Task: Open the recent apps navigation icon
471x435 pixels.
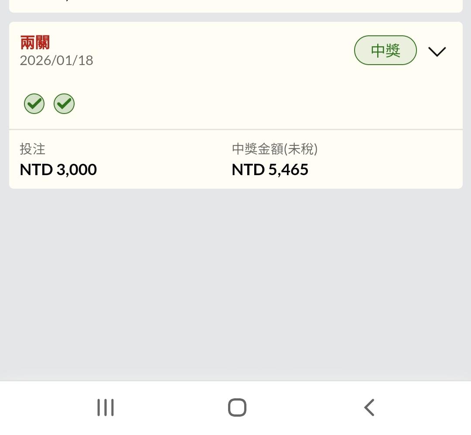Action: point(106,408)
